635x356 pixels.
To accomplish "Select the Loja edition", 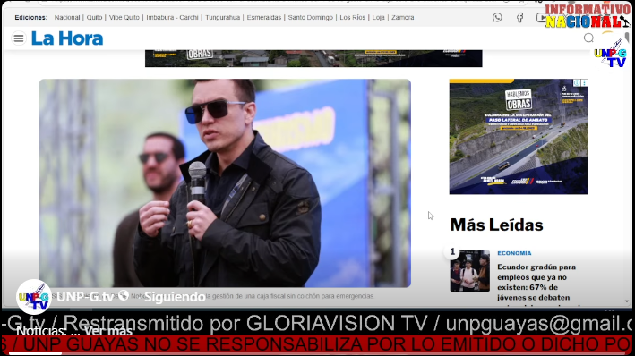I will (x=378, y=17).
